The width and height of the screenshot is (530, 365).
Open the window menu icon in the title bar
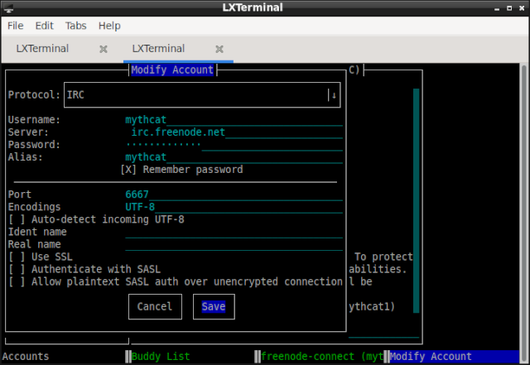pos(8,8)
